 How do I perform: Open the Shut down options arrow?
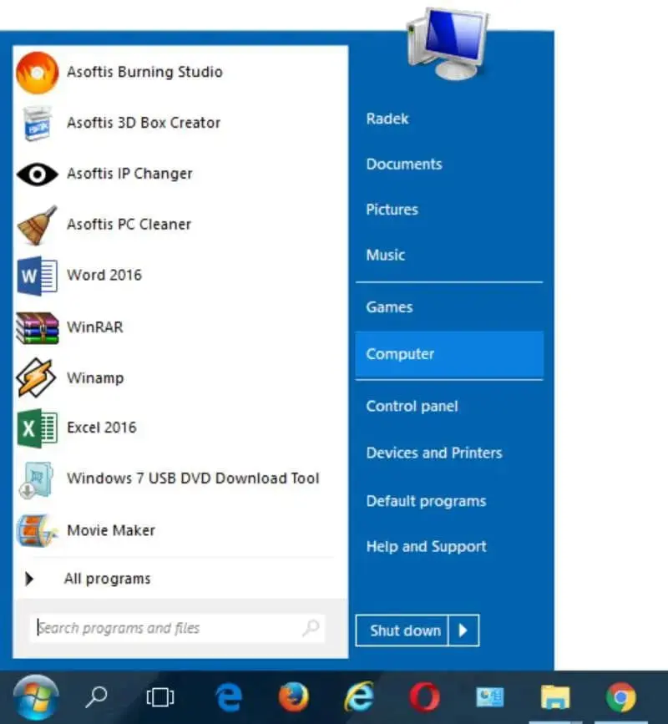463,630
